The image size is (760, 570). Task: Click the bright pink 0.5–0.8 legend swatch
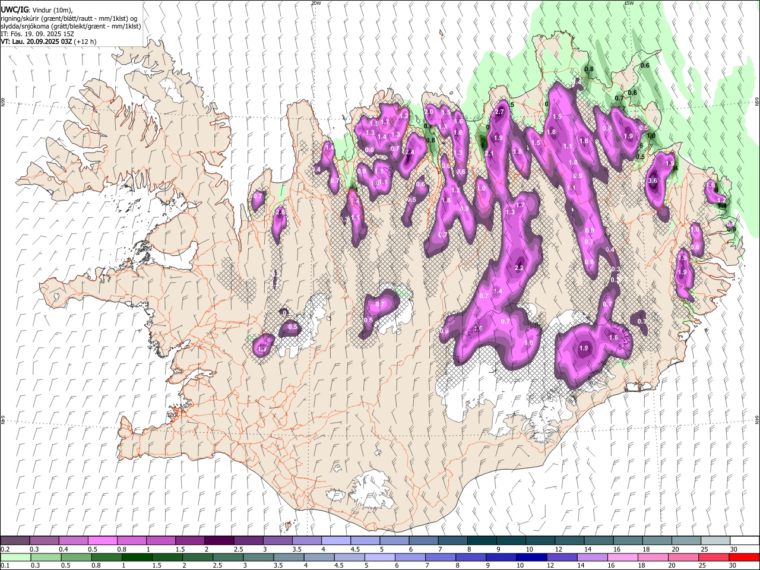[x=103, y=541]
